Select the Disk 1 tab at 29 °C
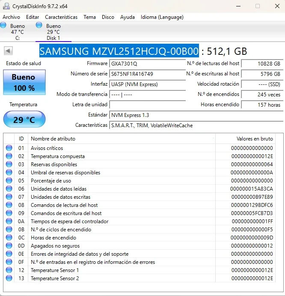 (53, 32)
